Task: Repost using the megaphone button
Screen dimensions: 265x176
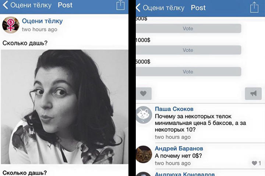Action: point(253,93)
